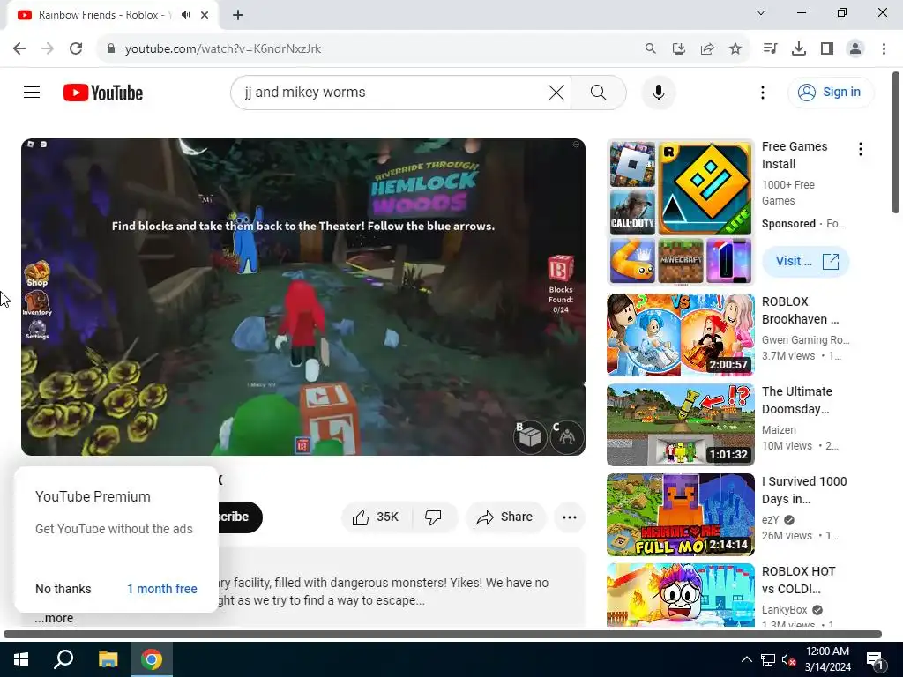Share this page from the address bar
Screen dimensions: 903x677
tap(706, 48)
